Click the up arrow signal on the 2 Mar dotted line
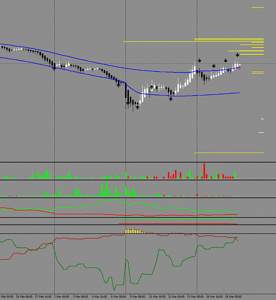The width and height of the screenshot is (276, 300). click(x=54, y=68)
